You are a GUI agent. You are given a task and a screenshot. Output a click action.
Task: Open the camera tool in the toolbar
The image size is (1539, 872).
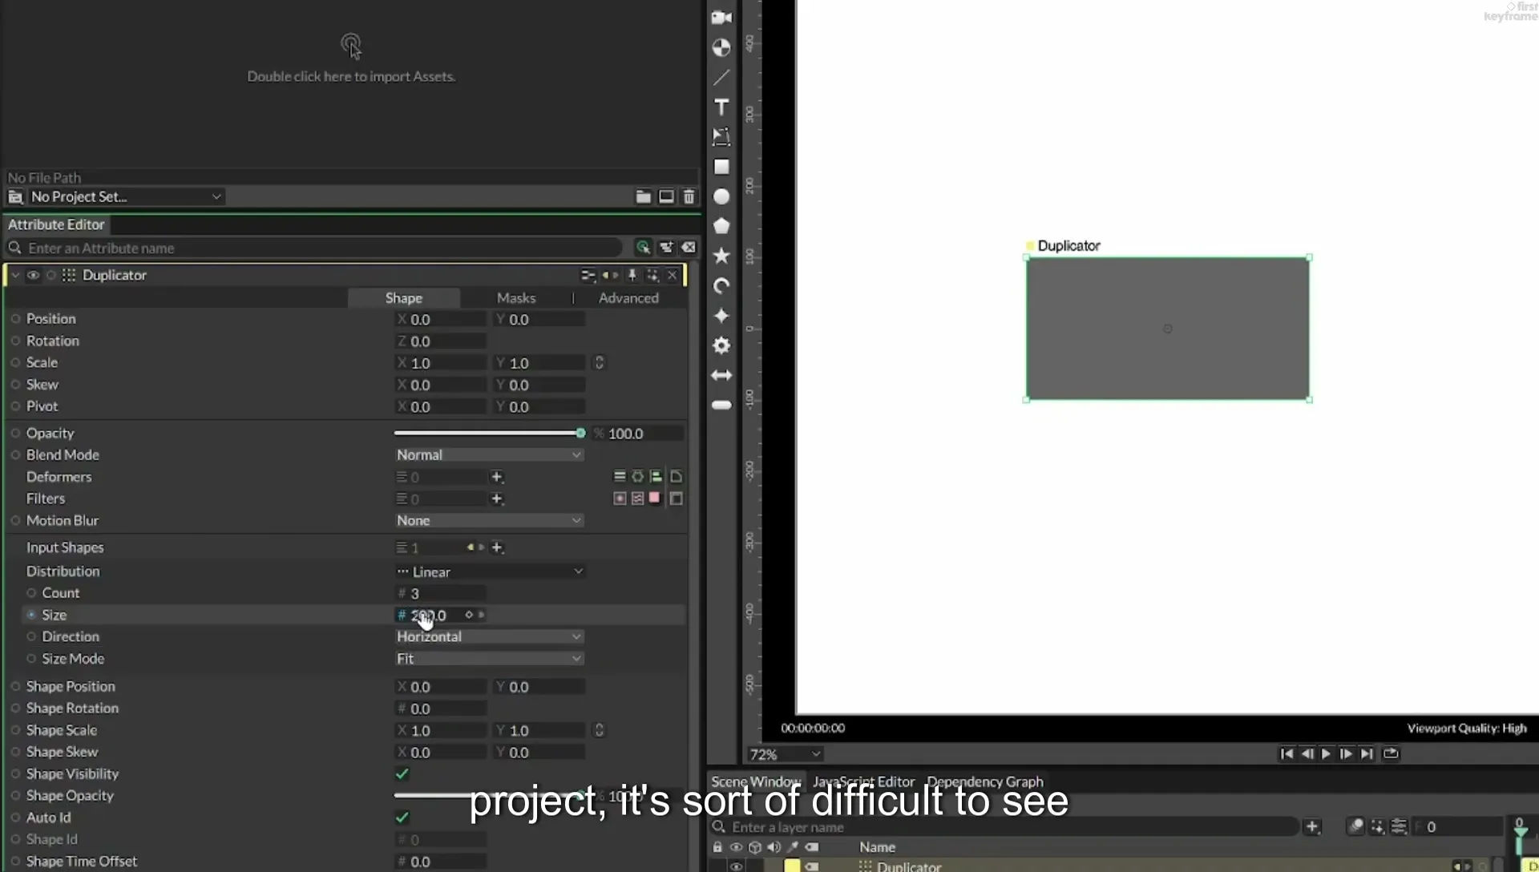point(721,18)
